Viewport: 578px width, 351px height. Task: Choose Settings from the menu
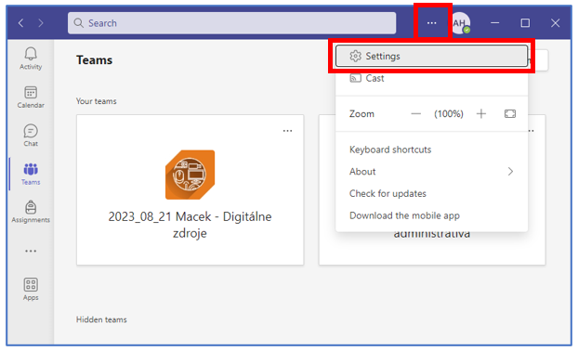point(431,56)
